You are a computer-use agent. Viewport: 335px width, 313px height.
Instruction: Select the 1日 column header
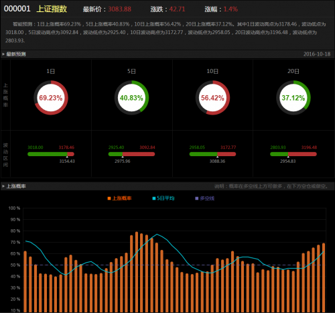(51, 71)
